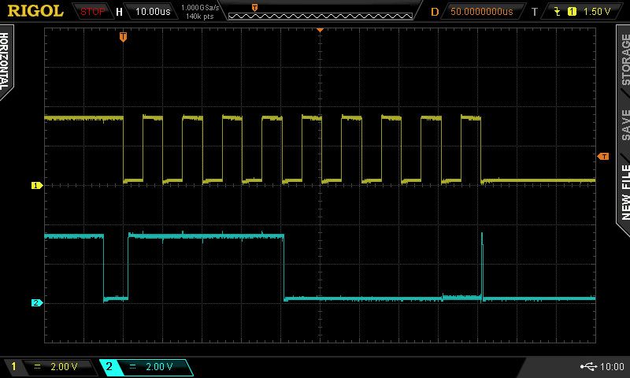Click the trigger source channel 1 badge
Viewport: 630px width, 378px height.
[x=572, y=12]
